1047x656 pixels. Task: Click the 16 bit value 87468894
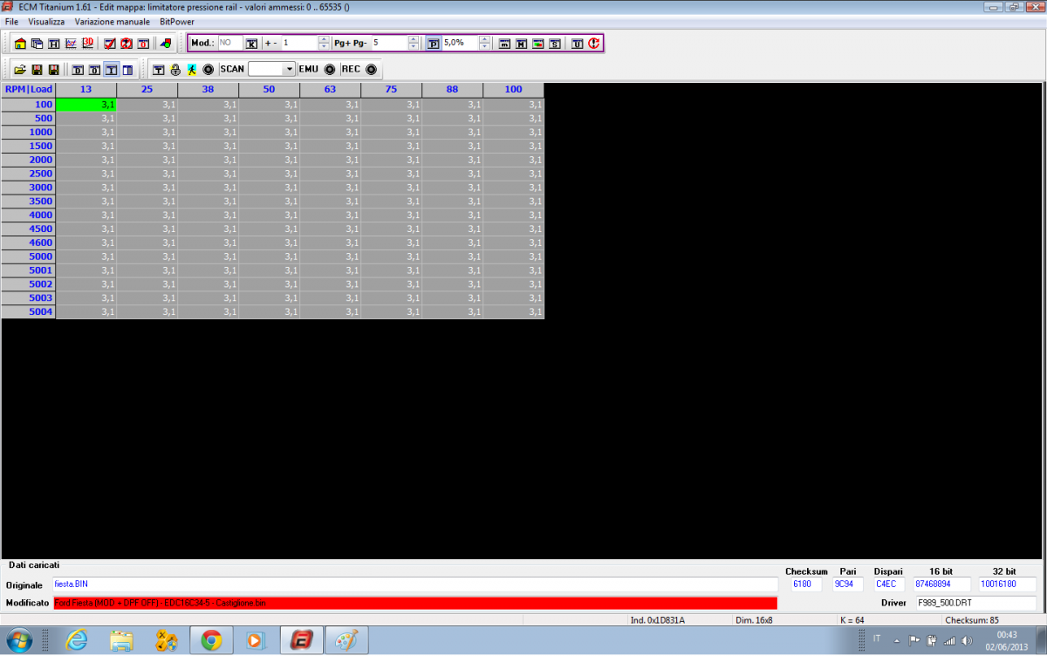point(943,584)
